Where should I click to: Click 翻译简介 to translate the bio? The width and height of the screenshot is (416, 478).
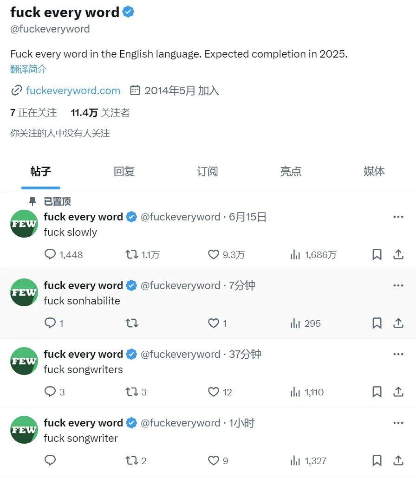point(28,69)
